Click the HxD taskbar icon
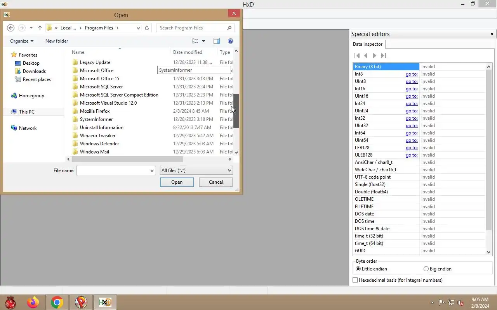Image resolution: width=497 pixels, height=310 pixels. (x=105, y=302)
